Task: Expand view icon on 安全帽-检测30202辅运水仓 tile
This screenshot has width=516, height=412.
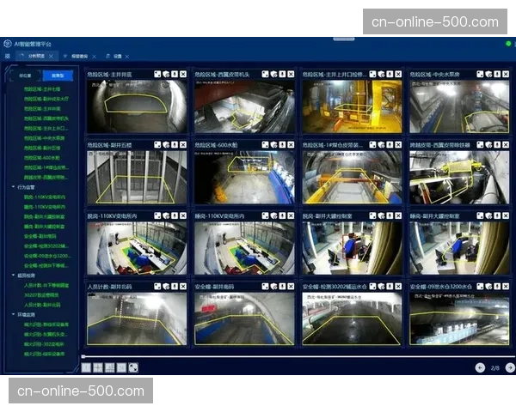Action: click(373, 287)
